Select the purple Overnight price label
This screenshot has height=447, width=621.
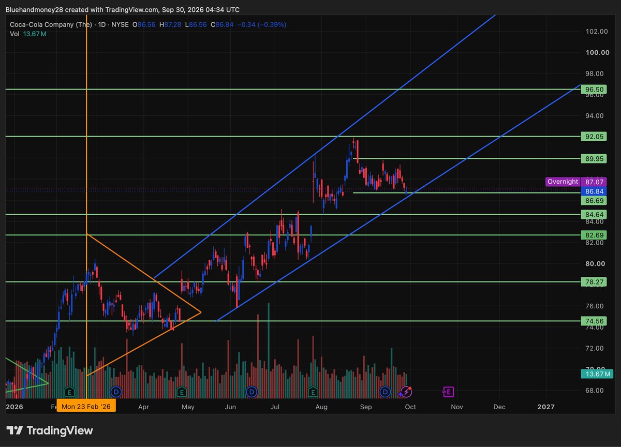563,182
